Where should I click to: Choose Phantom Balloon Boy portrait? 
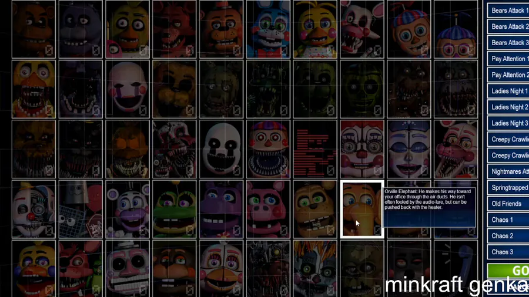[361, 89]
